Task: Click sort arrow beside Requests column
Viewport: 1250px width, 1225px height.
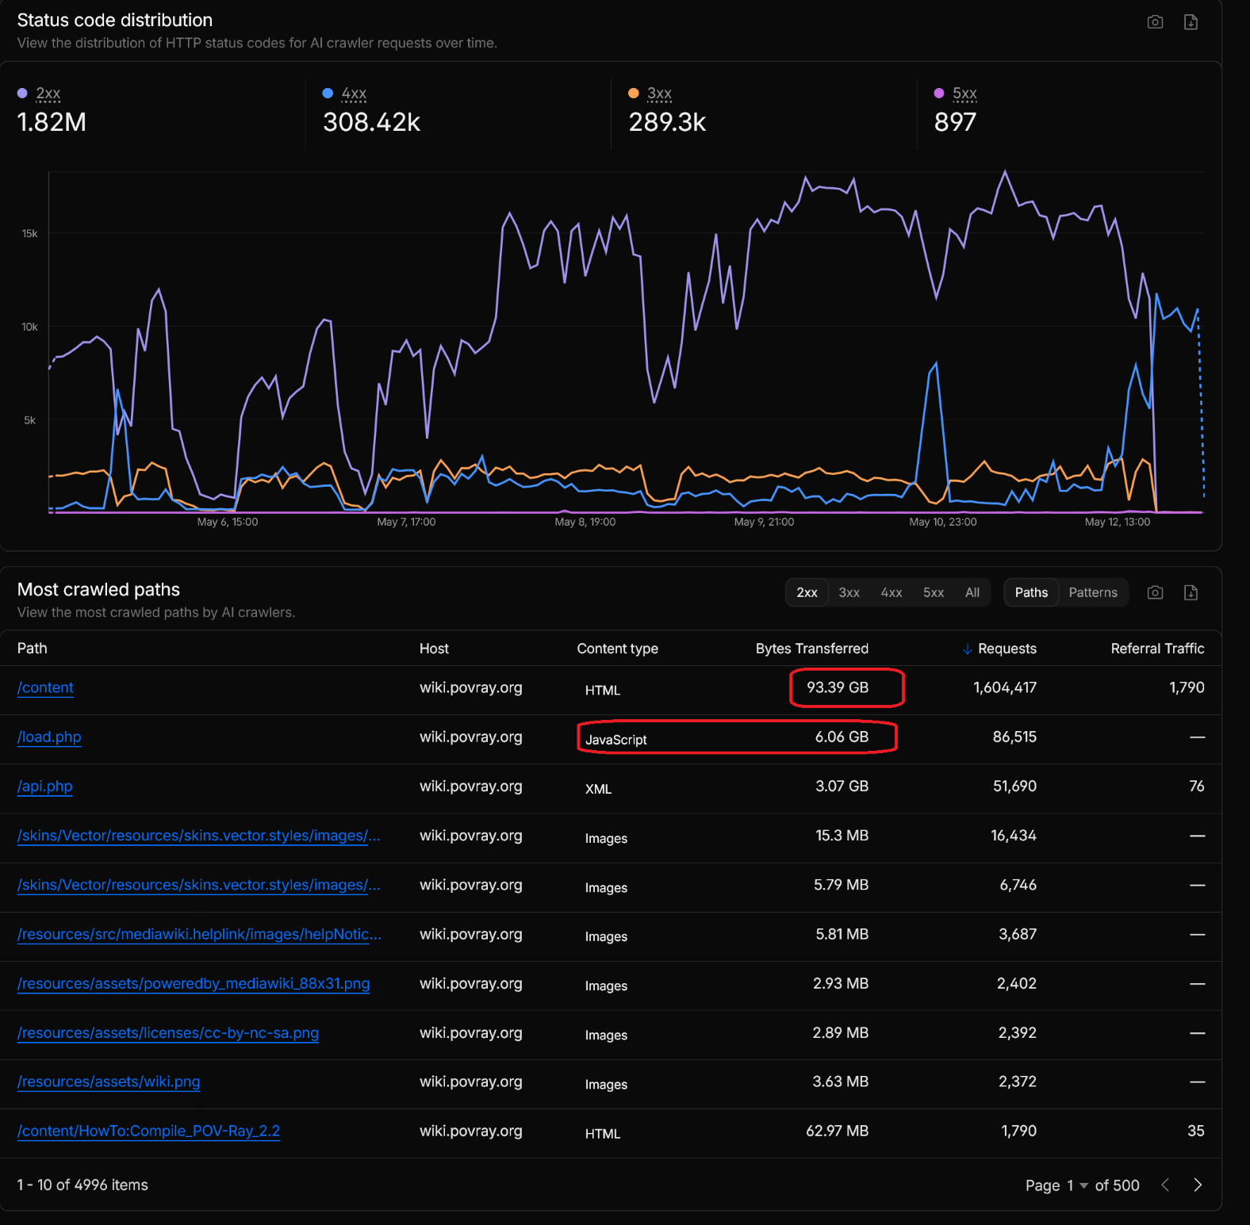Action: (x=967, y=649)
